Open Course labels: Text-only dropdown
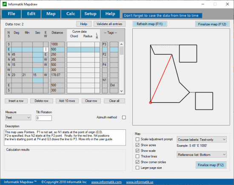 point(202,140)
